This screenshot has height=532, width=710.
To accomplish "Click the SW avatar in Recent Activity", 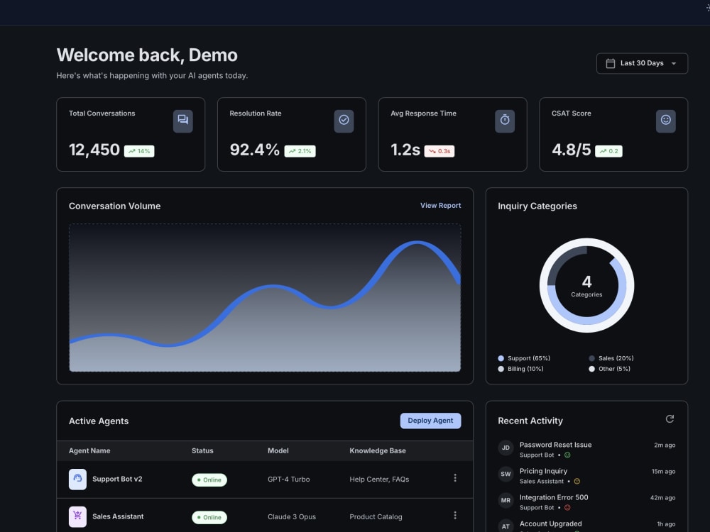I will click(506, 474).
